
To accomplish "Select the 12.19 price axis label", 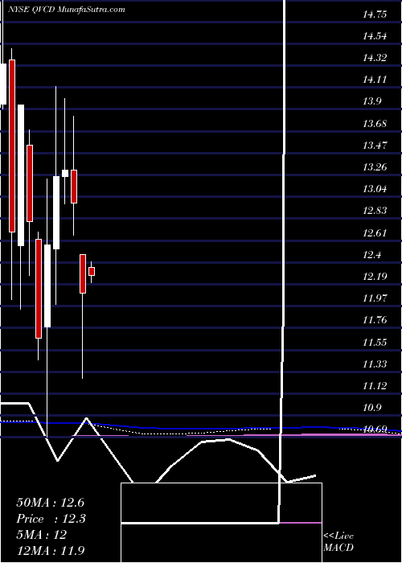I will point(375,277).
